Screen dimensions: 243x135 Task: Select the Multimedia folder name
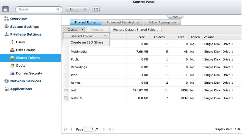[x=79, y=52]
